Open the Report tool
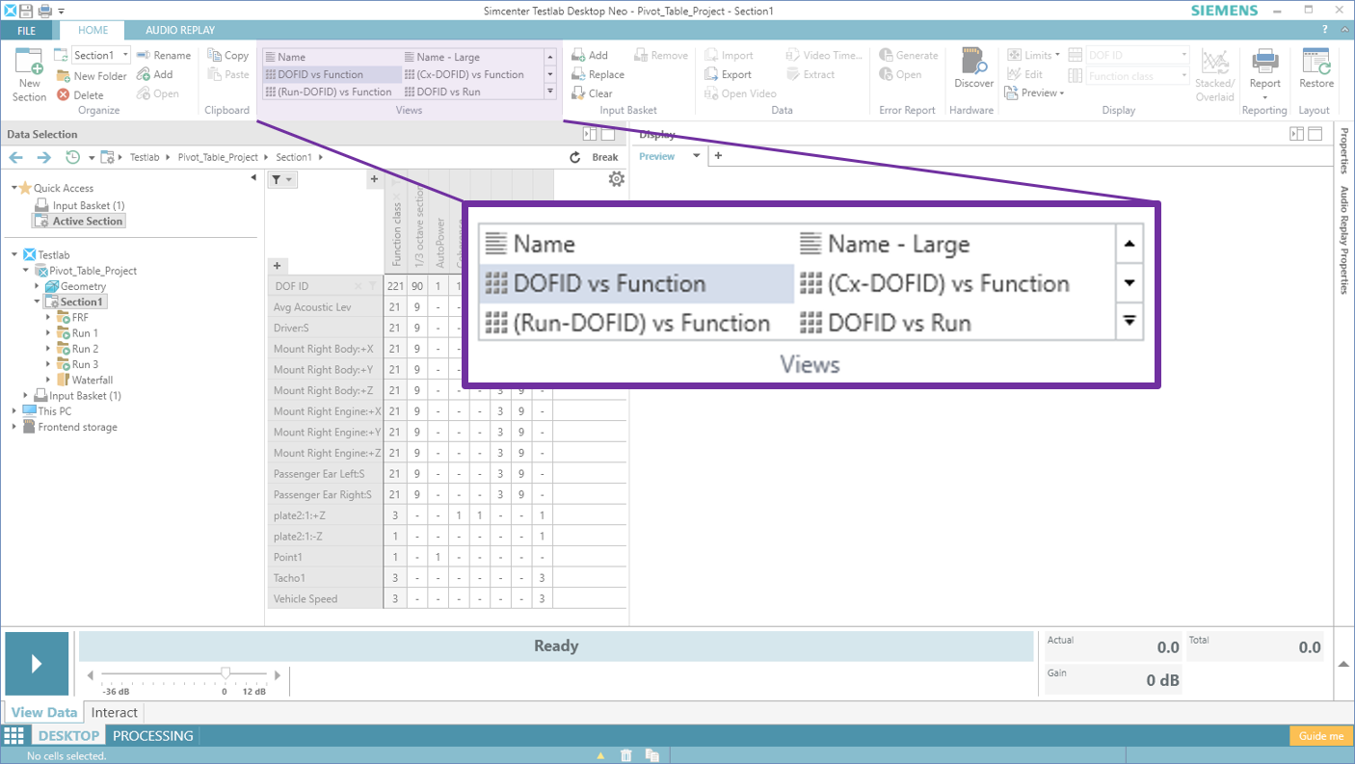Screen dimensions: 1355x764 (1264, 64)
